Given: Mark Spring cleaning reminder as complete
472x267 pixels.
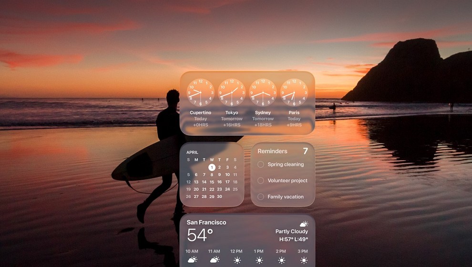Looking at the screenshot, I should pos(261,164).
